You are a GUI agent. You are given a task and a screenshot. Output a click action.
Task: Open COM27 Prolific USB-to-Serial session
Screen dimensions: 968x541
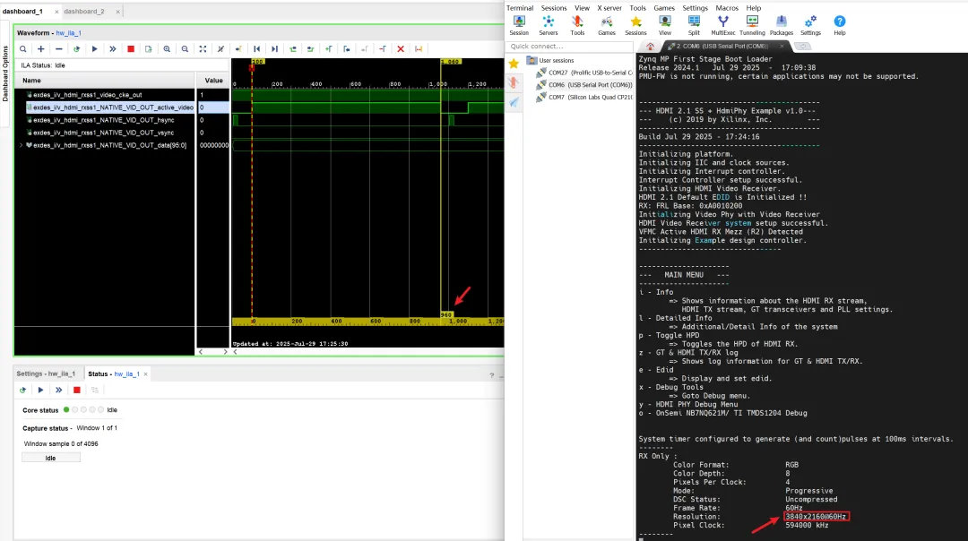[584, 73]
